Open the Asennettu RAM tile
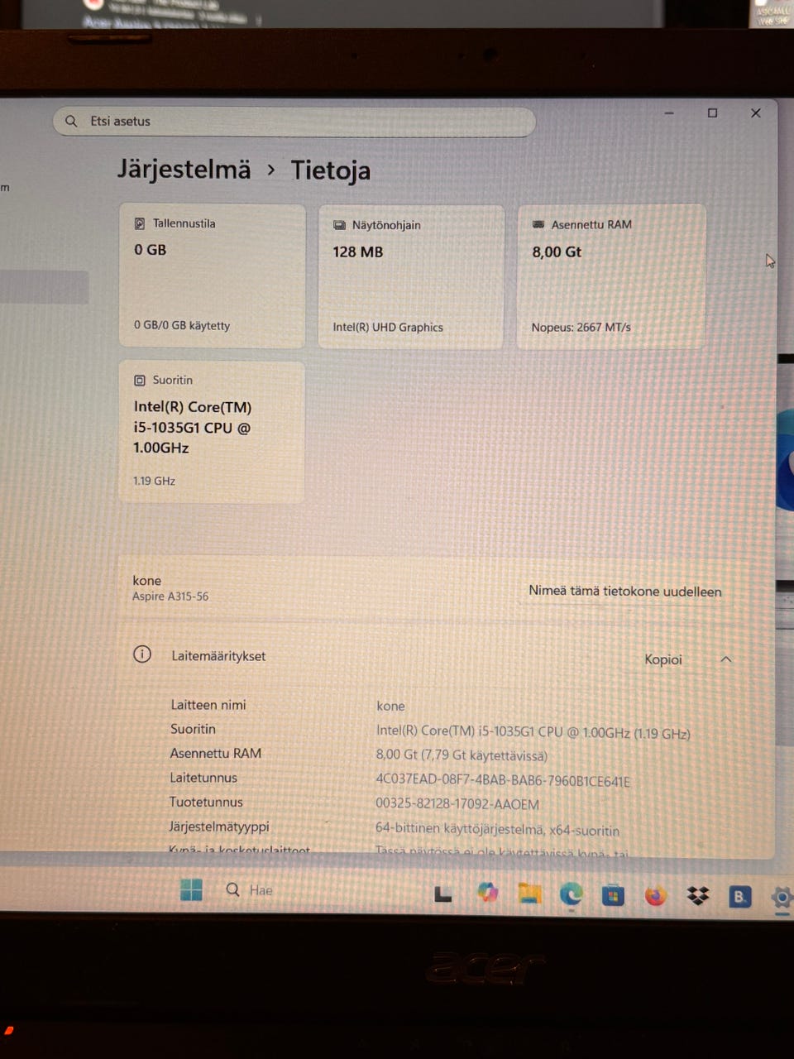Viewport: 794px width, 1059px height. click(x=611, y=277)
